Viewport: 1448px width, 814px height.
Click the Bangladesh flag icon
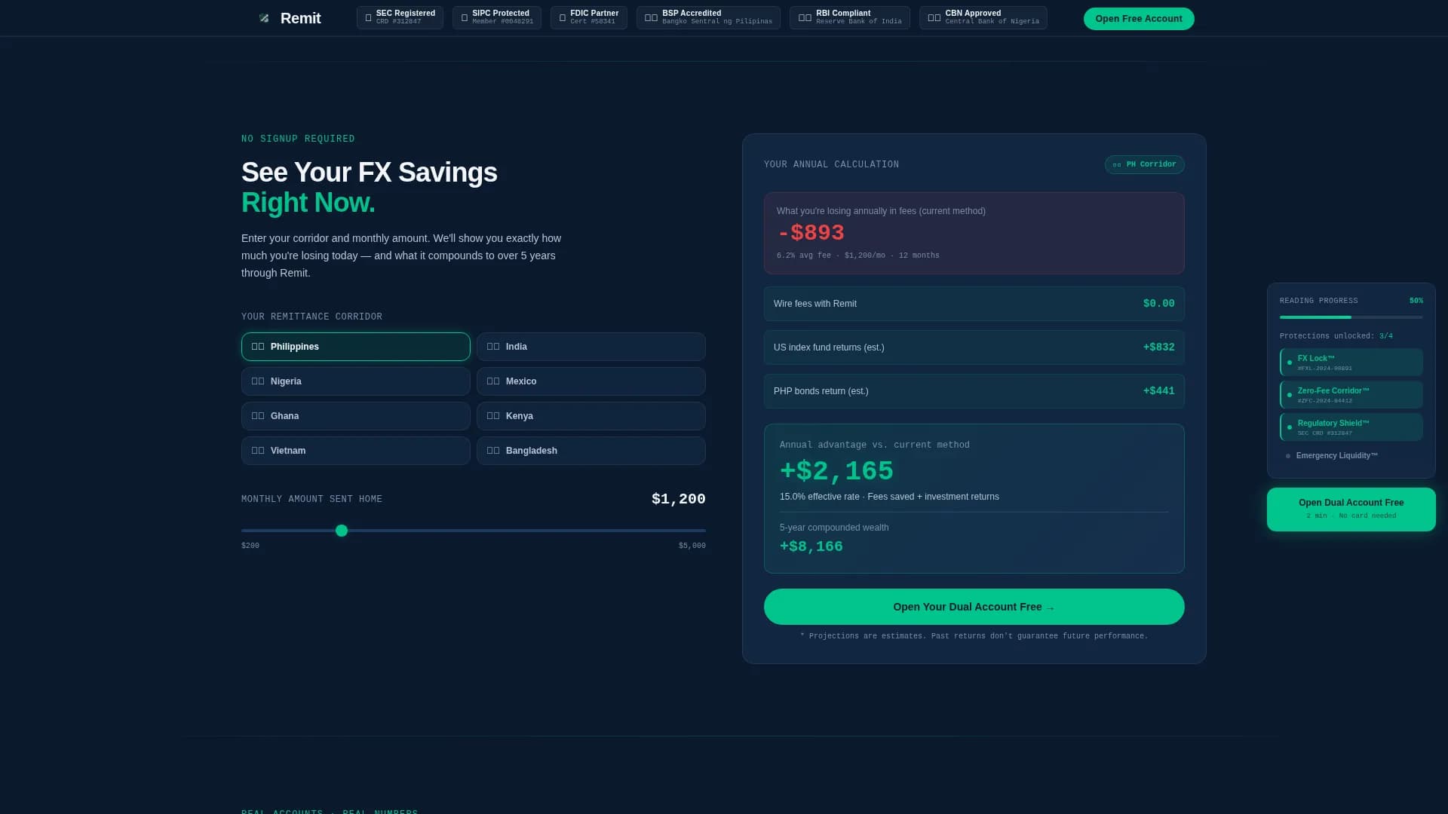(x=493, y=451)
